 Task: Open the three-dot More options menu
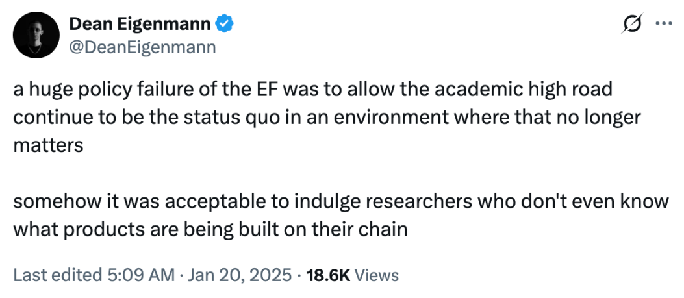pyautogui.click(x=663, y=25)
